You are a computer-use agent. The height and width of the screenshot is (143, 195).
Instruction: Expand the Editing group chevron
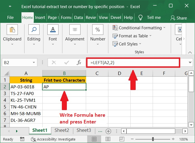(34, 44)
